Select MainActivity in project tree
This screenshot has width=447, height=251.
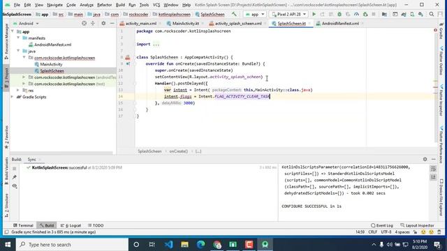pyautogui.click(x=51, y=64)
